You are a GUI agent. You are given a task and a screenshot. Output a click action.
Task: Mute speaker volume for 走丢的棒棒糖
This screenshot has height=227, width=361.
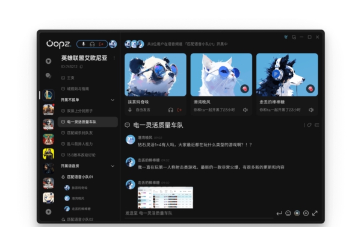click(x=311, y=110)
